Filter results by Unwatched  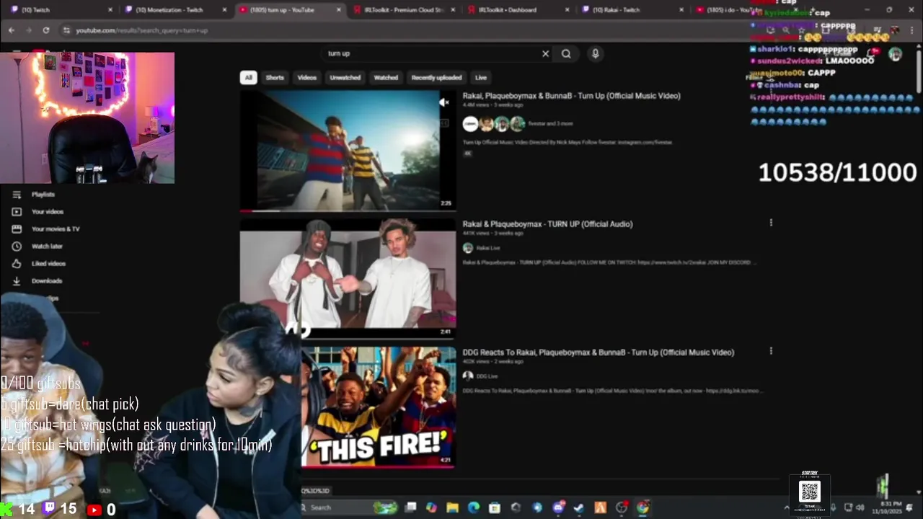[x=345, y=77]
